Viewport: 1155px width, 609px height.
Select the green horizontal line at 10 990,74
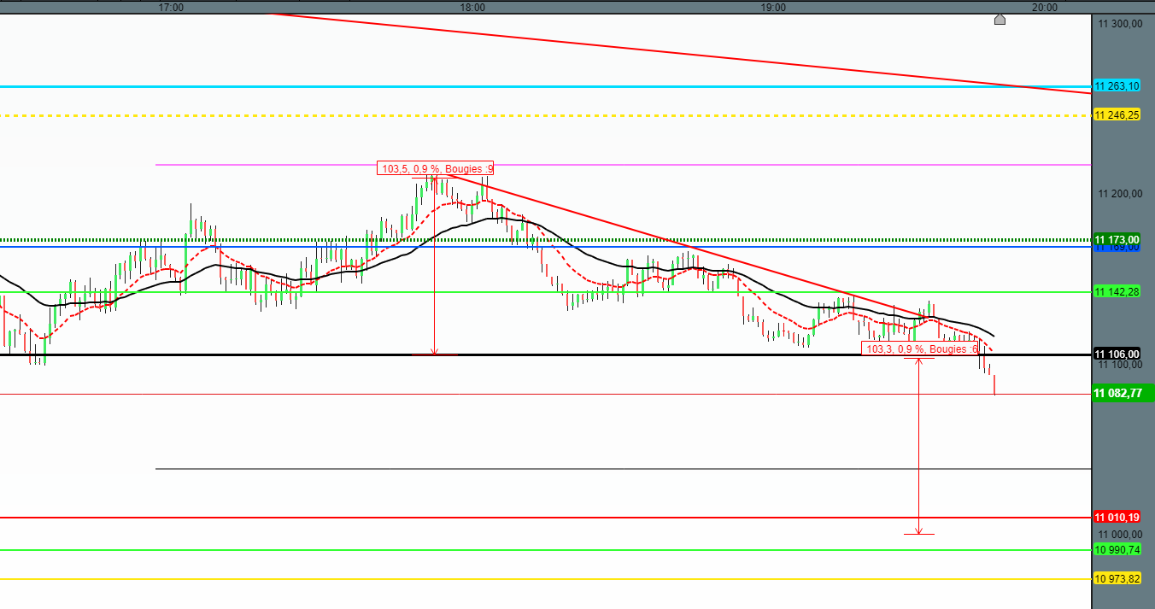[547, 550]
